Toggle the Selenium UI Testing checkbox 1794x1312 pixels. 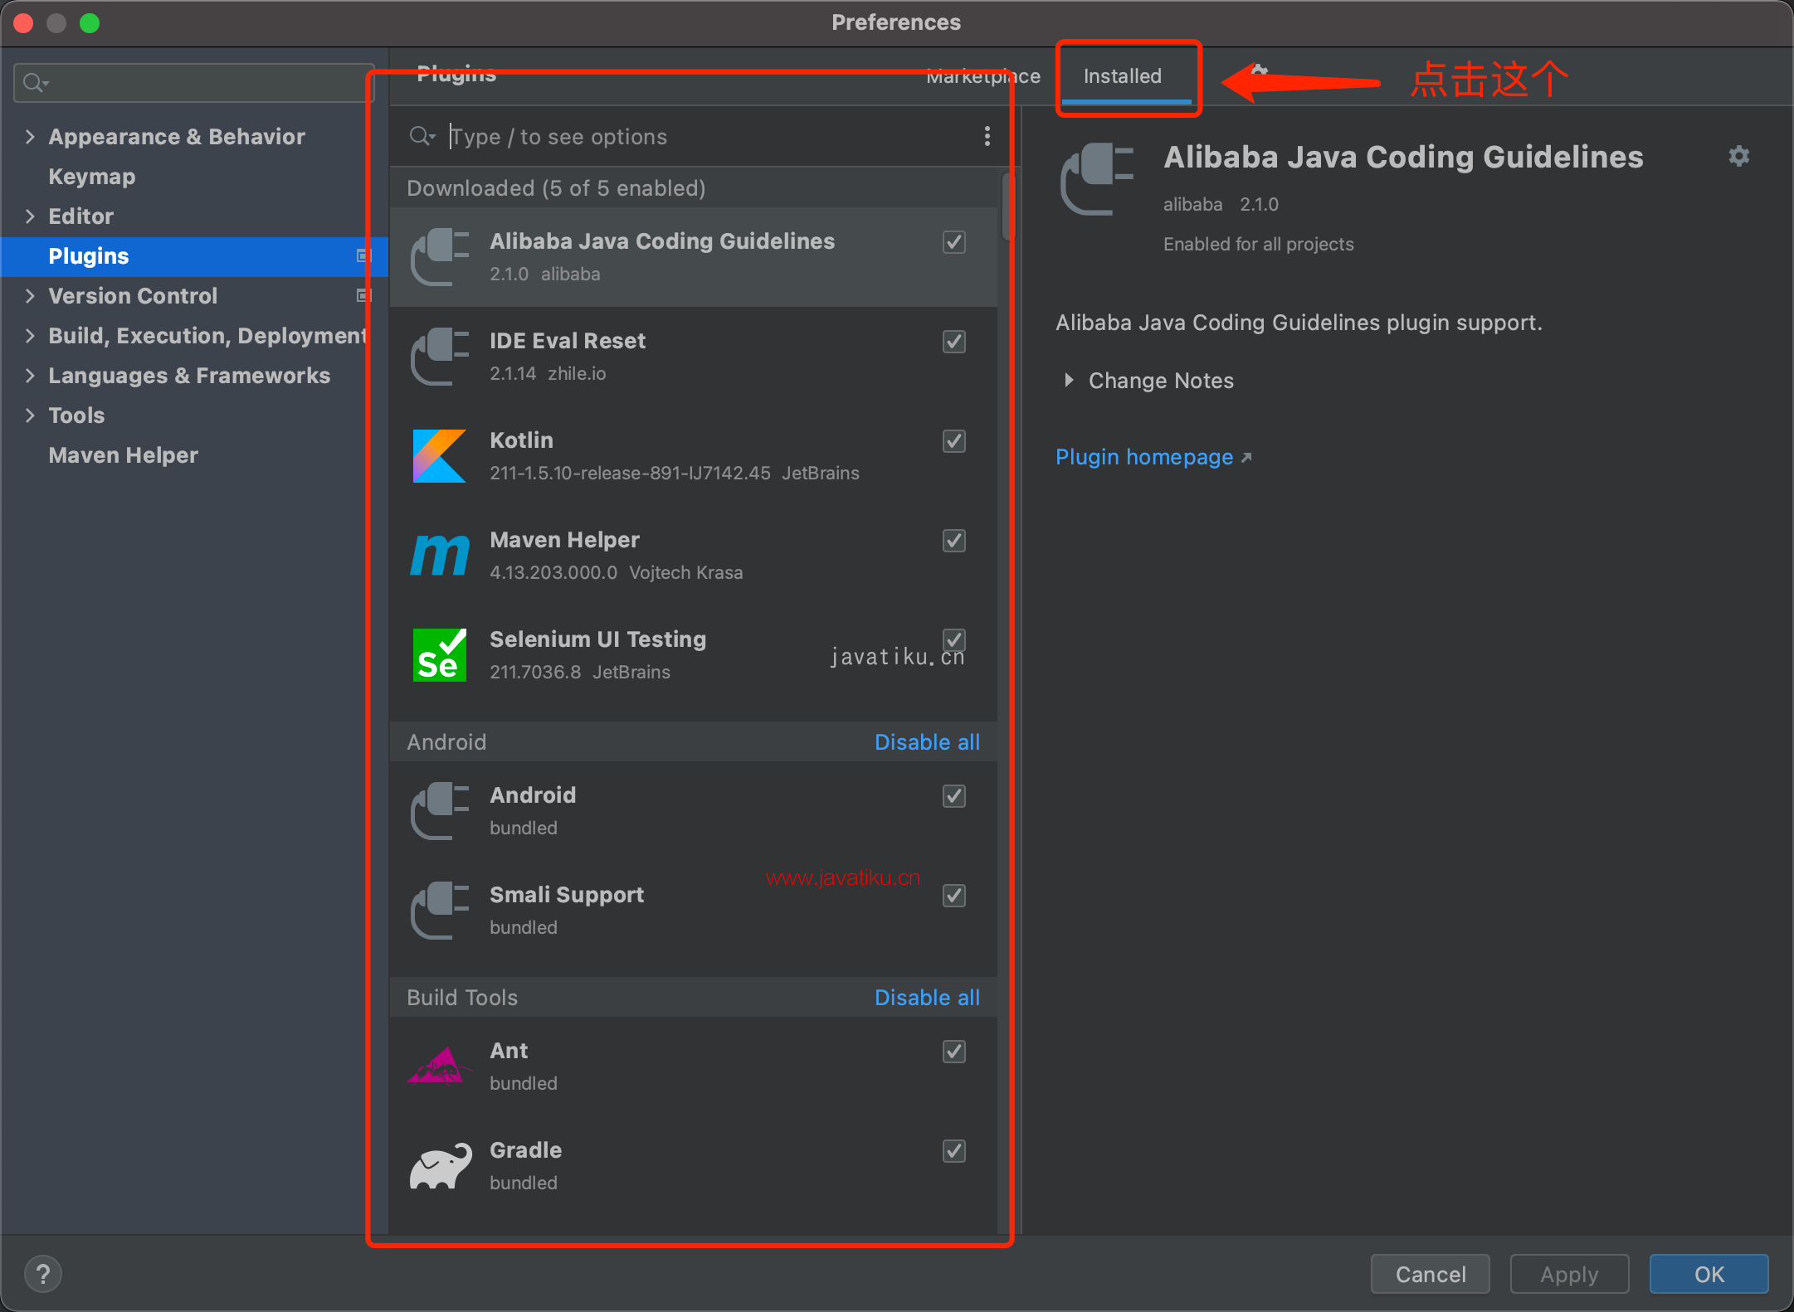coord(954,639)
